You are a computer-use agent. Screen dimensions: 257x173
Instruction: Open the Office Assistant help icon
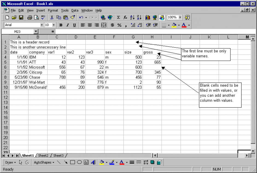(x=187, y=17)
